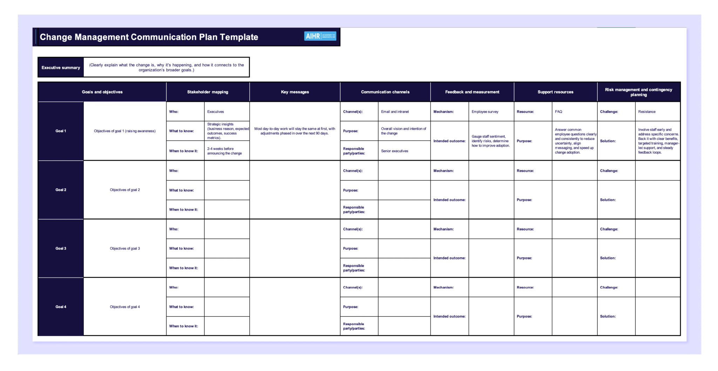Select the Intended outcome cell for Goal 4
This screenshot has height=371, width=718.
(x=449, y=316)
